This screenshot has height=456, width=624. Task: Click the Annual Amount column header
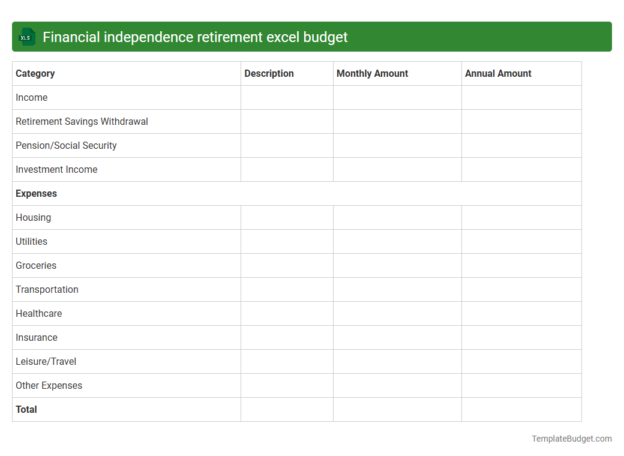click(498, 73)
